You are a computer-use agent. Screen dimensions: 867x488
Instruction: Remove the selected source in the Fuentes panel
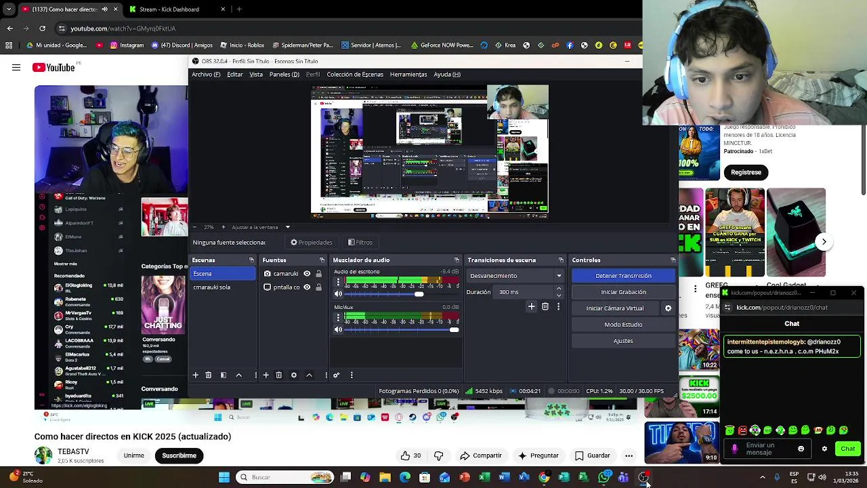[278, 375]
